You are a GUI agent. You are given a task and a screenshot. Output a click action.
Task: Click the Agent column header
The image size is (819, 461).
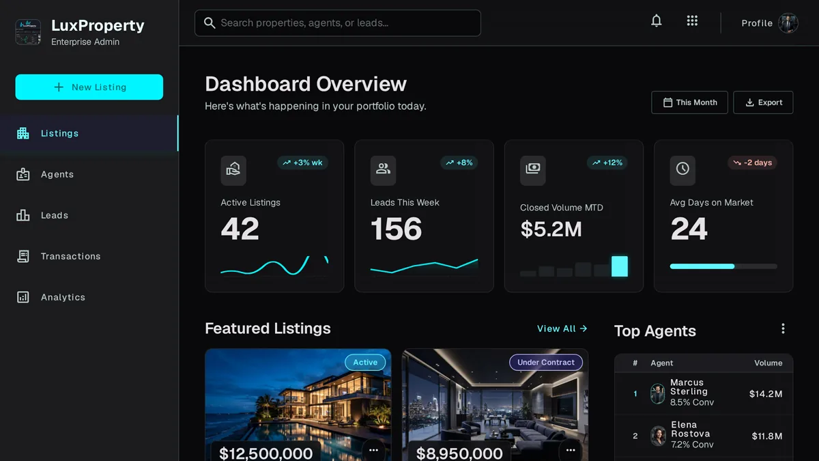coord(662,363)
